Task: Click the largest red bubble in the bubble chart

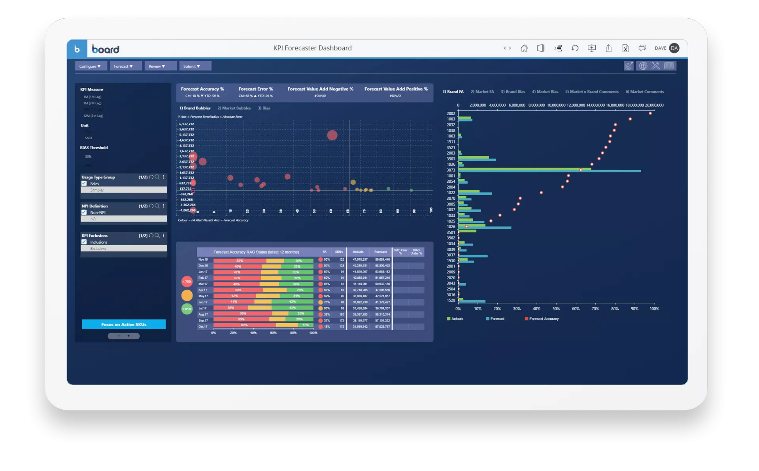Action: click(332, 135)
